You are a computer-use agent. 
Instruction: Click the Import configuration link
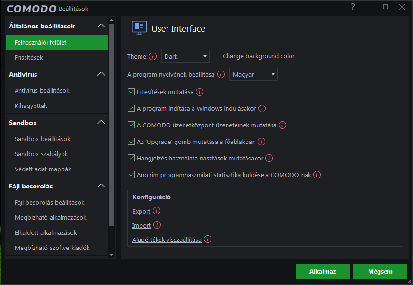(x=141, y=226)
